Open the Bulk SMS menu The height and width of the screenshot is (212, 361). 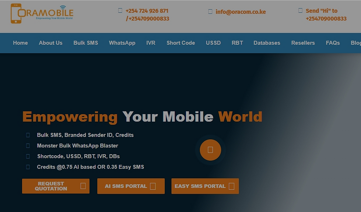(85, 43)
